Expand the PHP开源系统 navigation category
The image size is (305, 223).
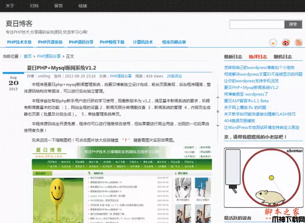tap(50, 42)
